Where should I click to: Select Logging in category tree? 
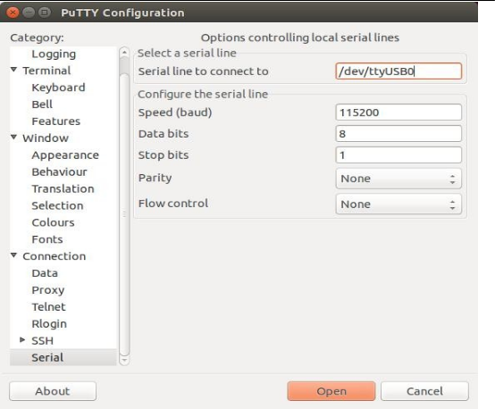(x=54, y=54)
